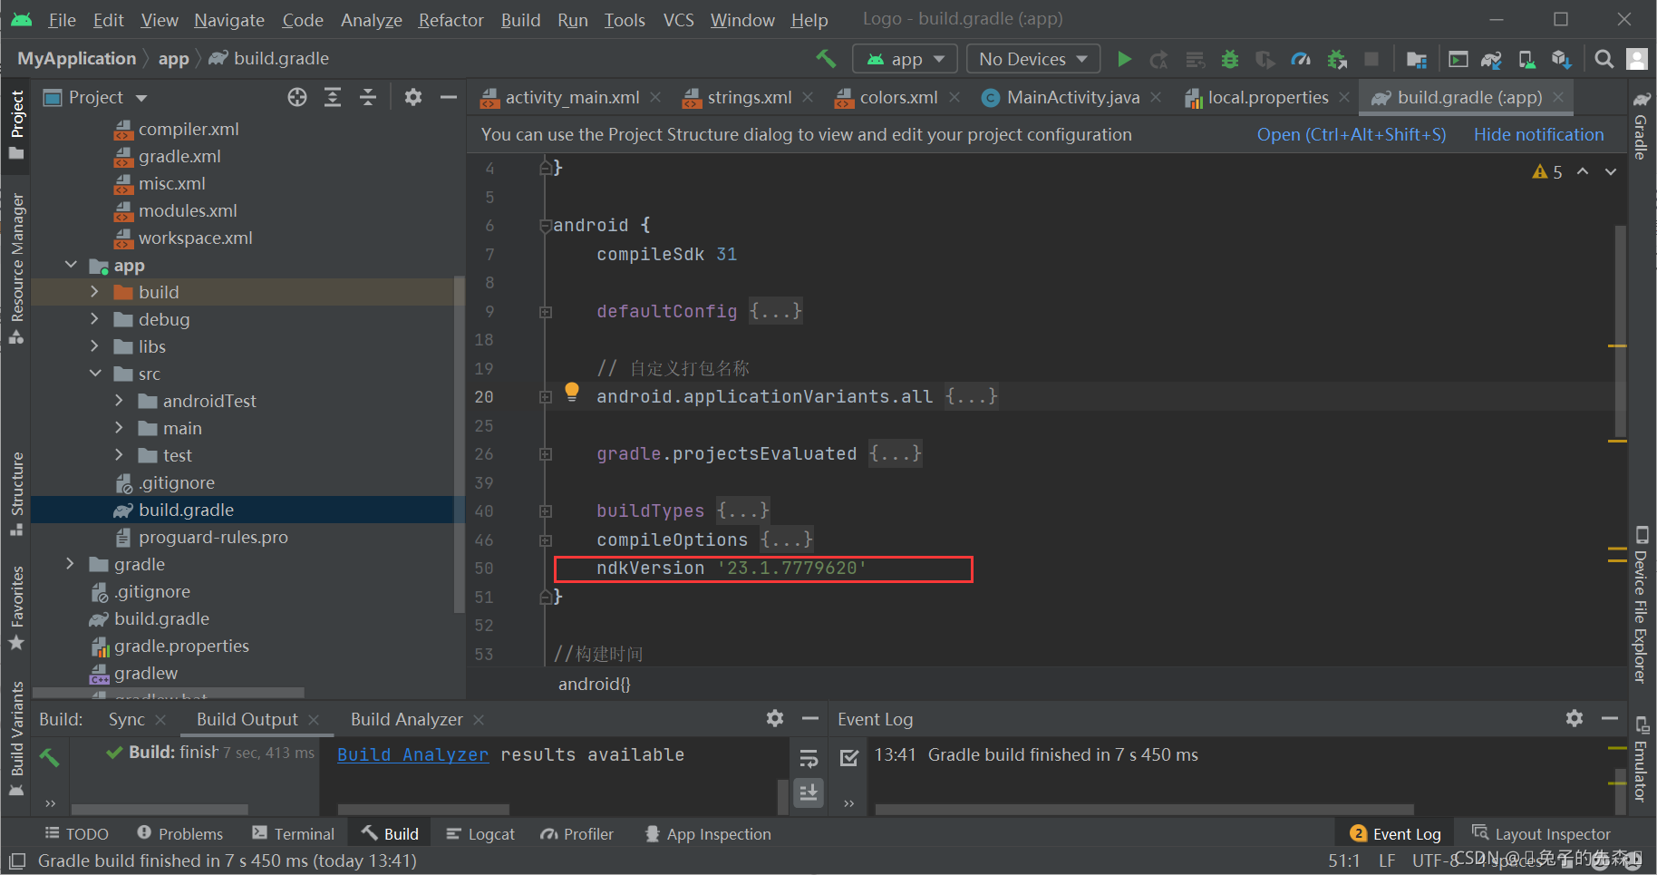Click Collapse All in Project panel
Image resolution: width=1657 pixels, height=875 pixels.
pos(368,97)
